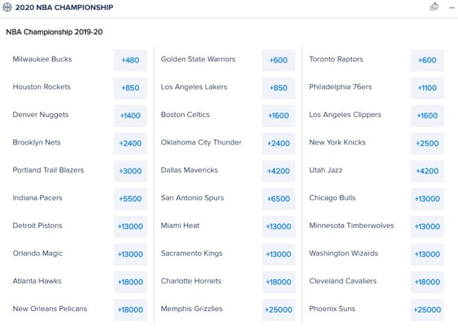Screen dimensions: 458x330
Task: Pick Golden State Warriors at +600
Action: point(278,60)
